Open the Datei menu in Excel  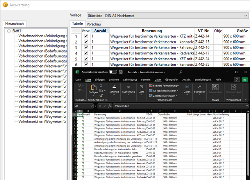(x=79, y=79)
